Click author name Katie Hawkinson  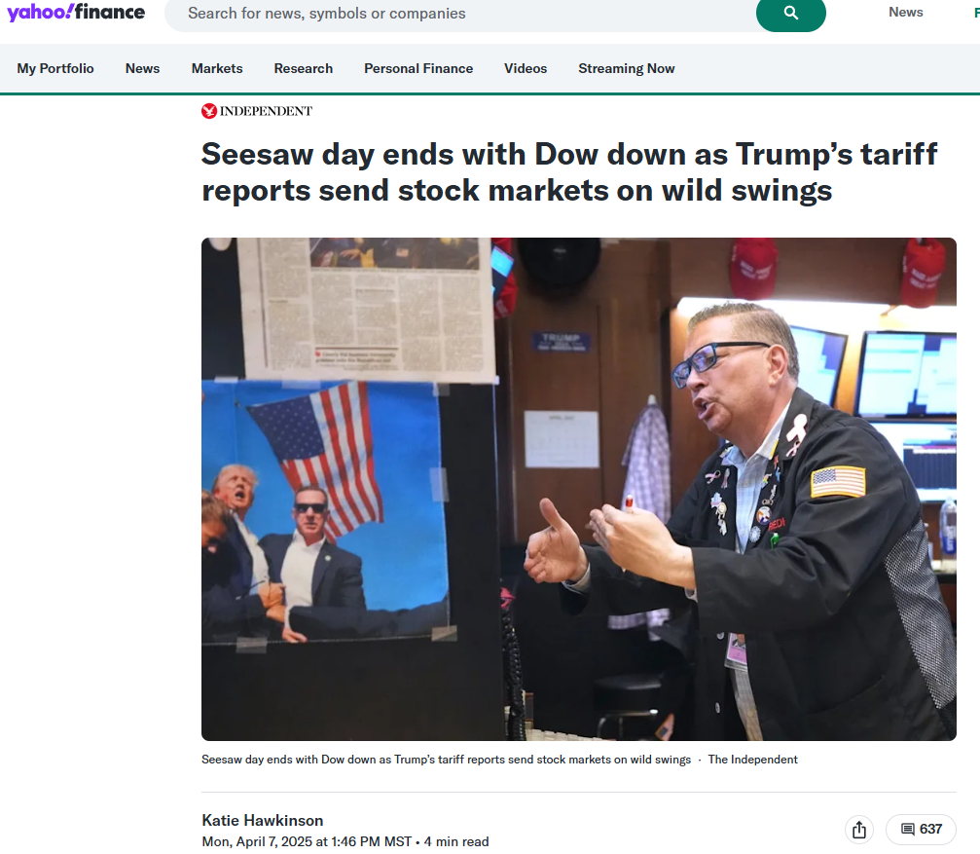(263, 820)
